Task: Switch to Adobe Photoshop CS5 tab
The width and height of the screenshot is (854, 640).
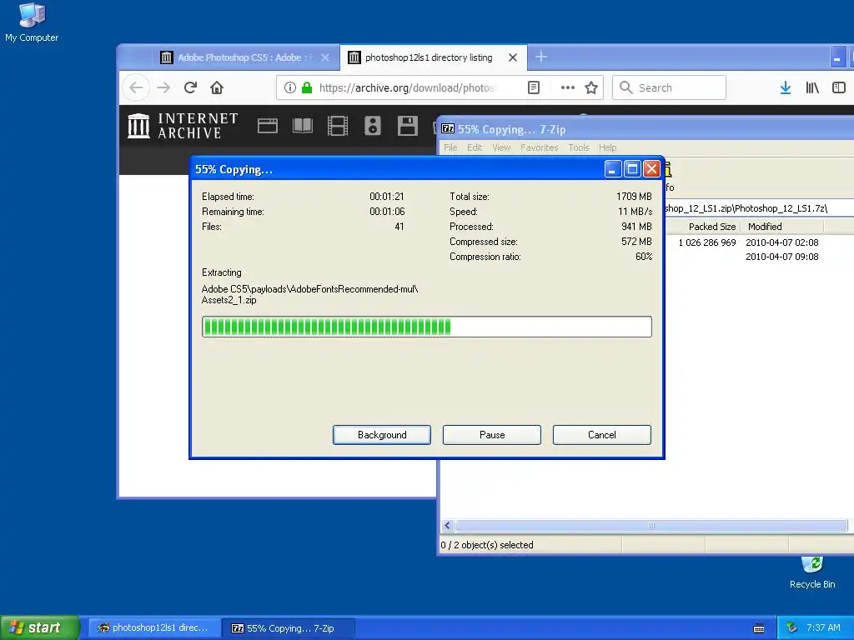Action: [244, 57]
